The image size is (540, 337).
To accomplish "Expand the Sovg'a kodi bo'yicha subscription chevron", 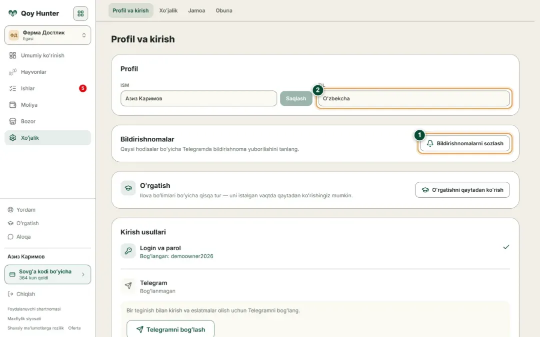I will coord(83,275).
